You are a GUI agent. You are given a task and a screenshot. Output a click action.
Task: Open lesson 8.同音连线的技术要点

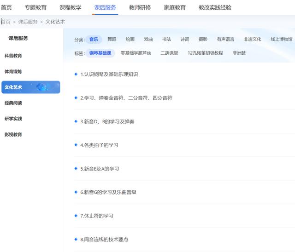coord(104,240)
